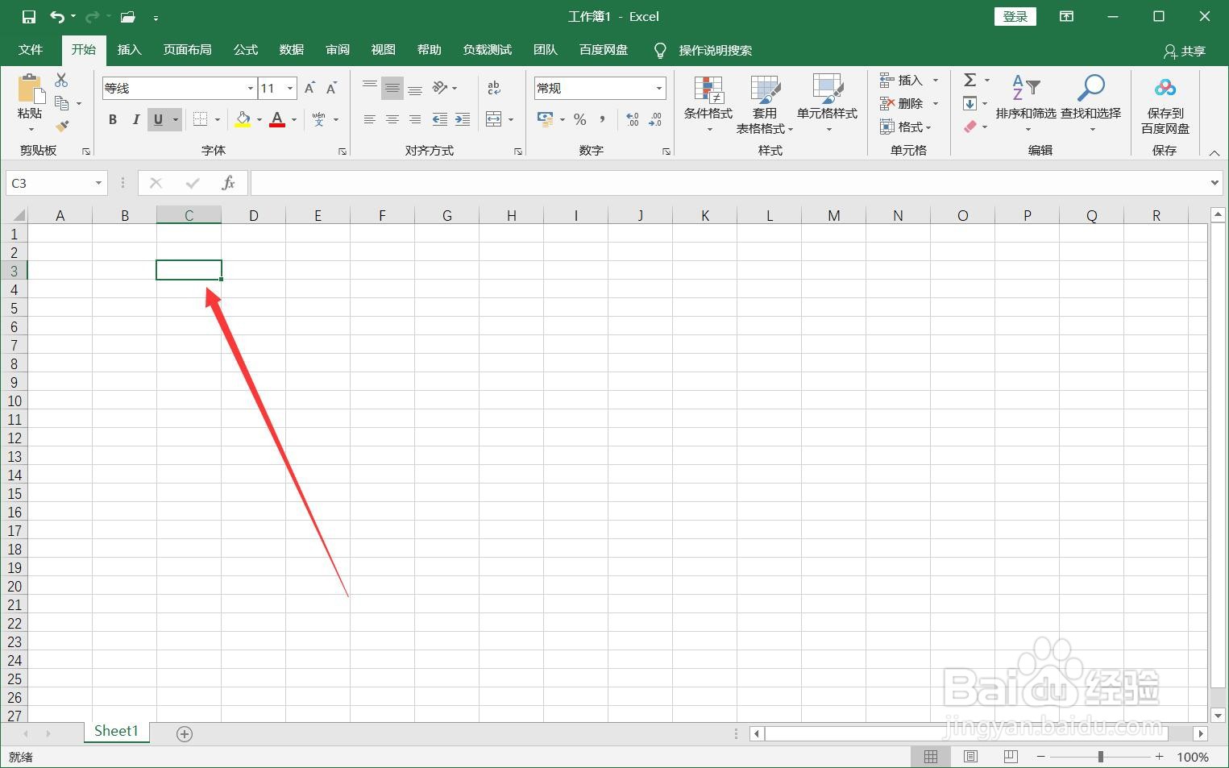Click the Cut scissors icon
This screenshot has width=1229, height=768.
click(61, 80)
